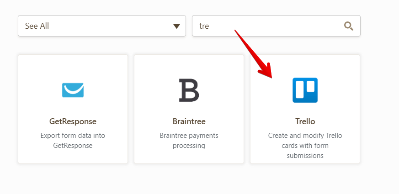Image resolution: width=399 pixels, height=194 pixels.
Task: Click the magnifying glass search icon
Action: pos(348,26)
